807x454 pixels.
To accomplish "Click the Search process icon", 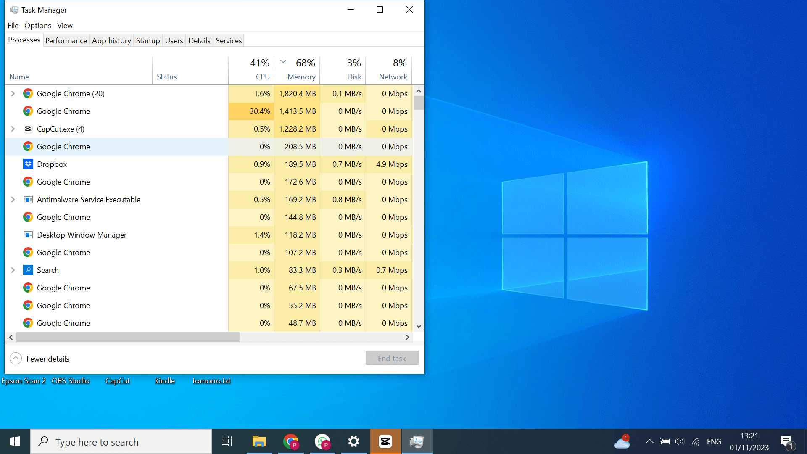I will 28,270.
